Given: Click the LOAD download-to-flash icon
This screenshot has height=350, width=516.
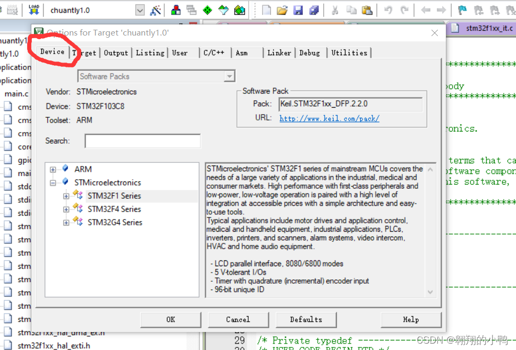Looking at the screenshot, I should click(33, 10).
